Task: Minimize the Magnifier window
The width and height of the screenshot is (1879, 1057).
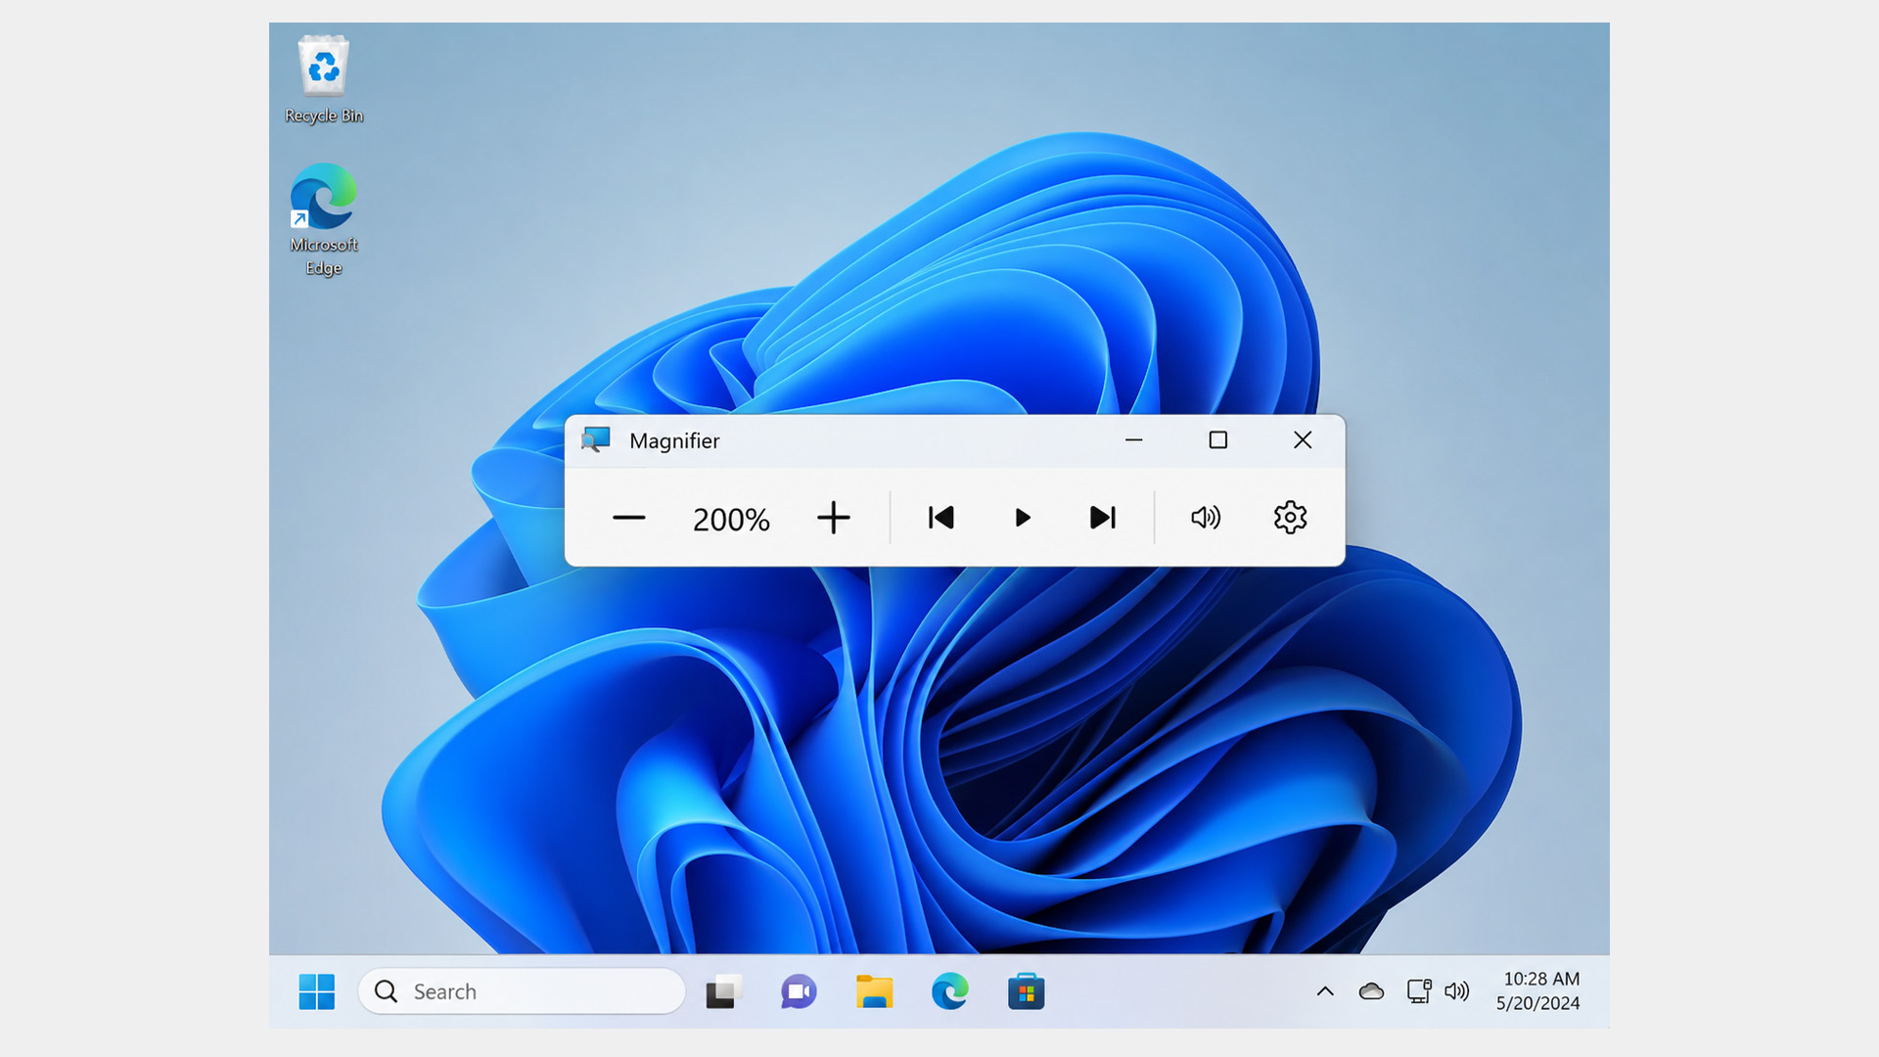Action: (x=1134, y=440)
